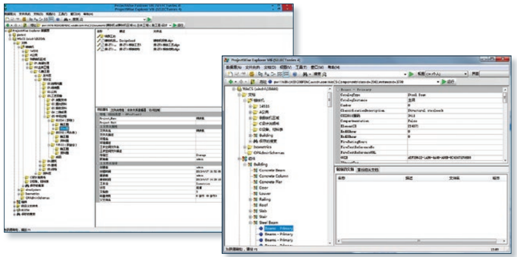Screen dimensions: 517x257
Task: Click the 组件 components node icon in front window
Action: (244, 159)
